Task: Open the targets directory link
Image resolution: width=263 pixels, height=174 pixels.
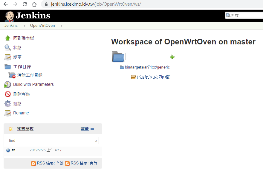Action: [137, 67]
